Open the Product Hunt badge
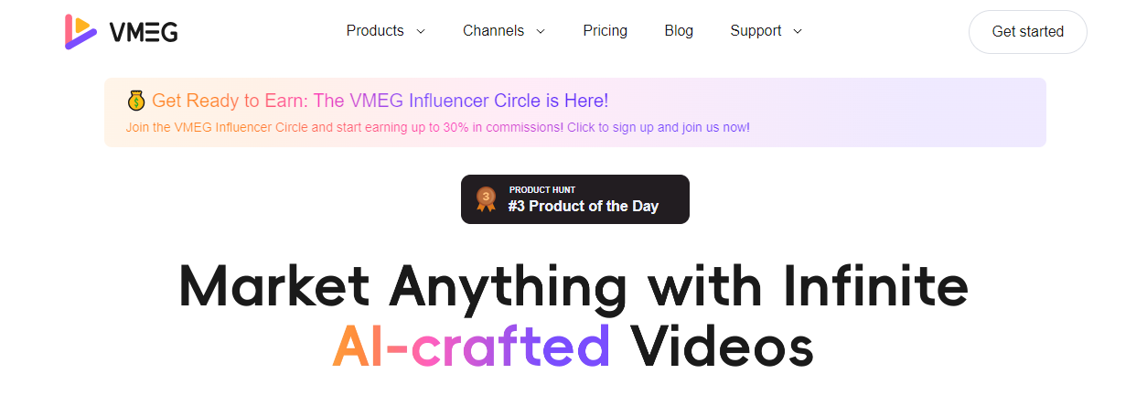 (575, 199)
